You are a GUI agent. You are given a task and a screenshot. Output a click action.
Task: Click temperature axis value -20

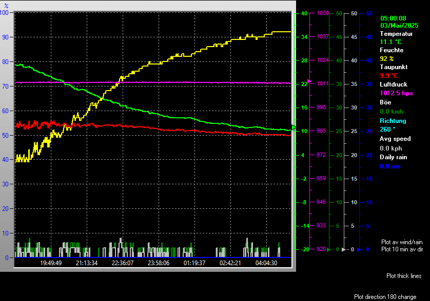305,250
